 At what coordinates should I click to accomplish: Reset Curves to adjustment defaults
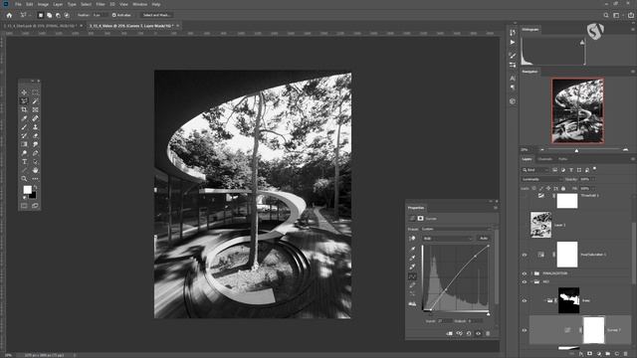point(469,333)
